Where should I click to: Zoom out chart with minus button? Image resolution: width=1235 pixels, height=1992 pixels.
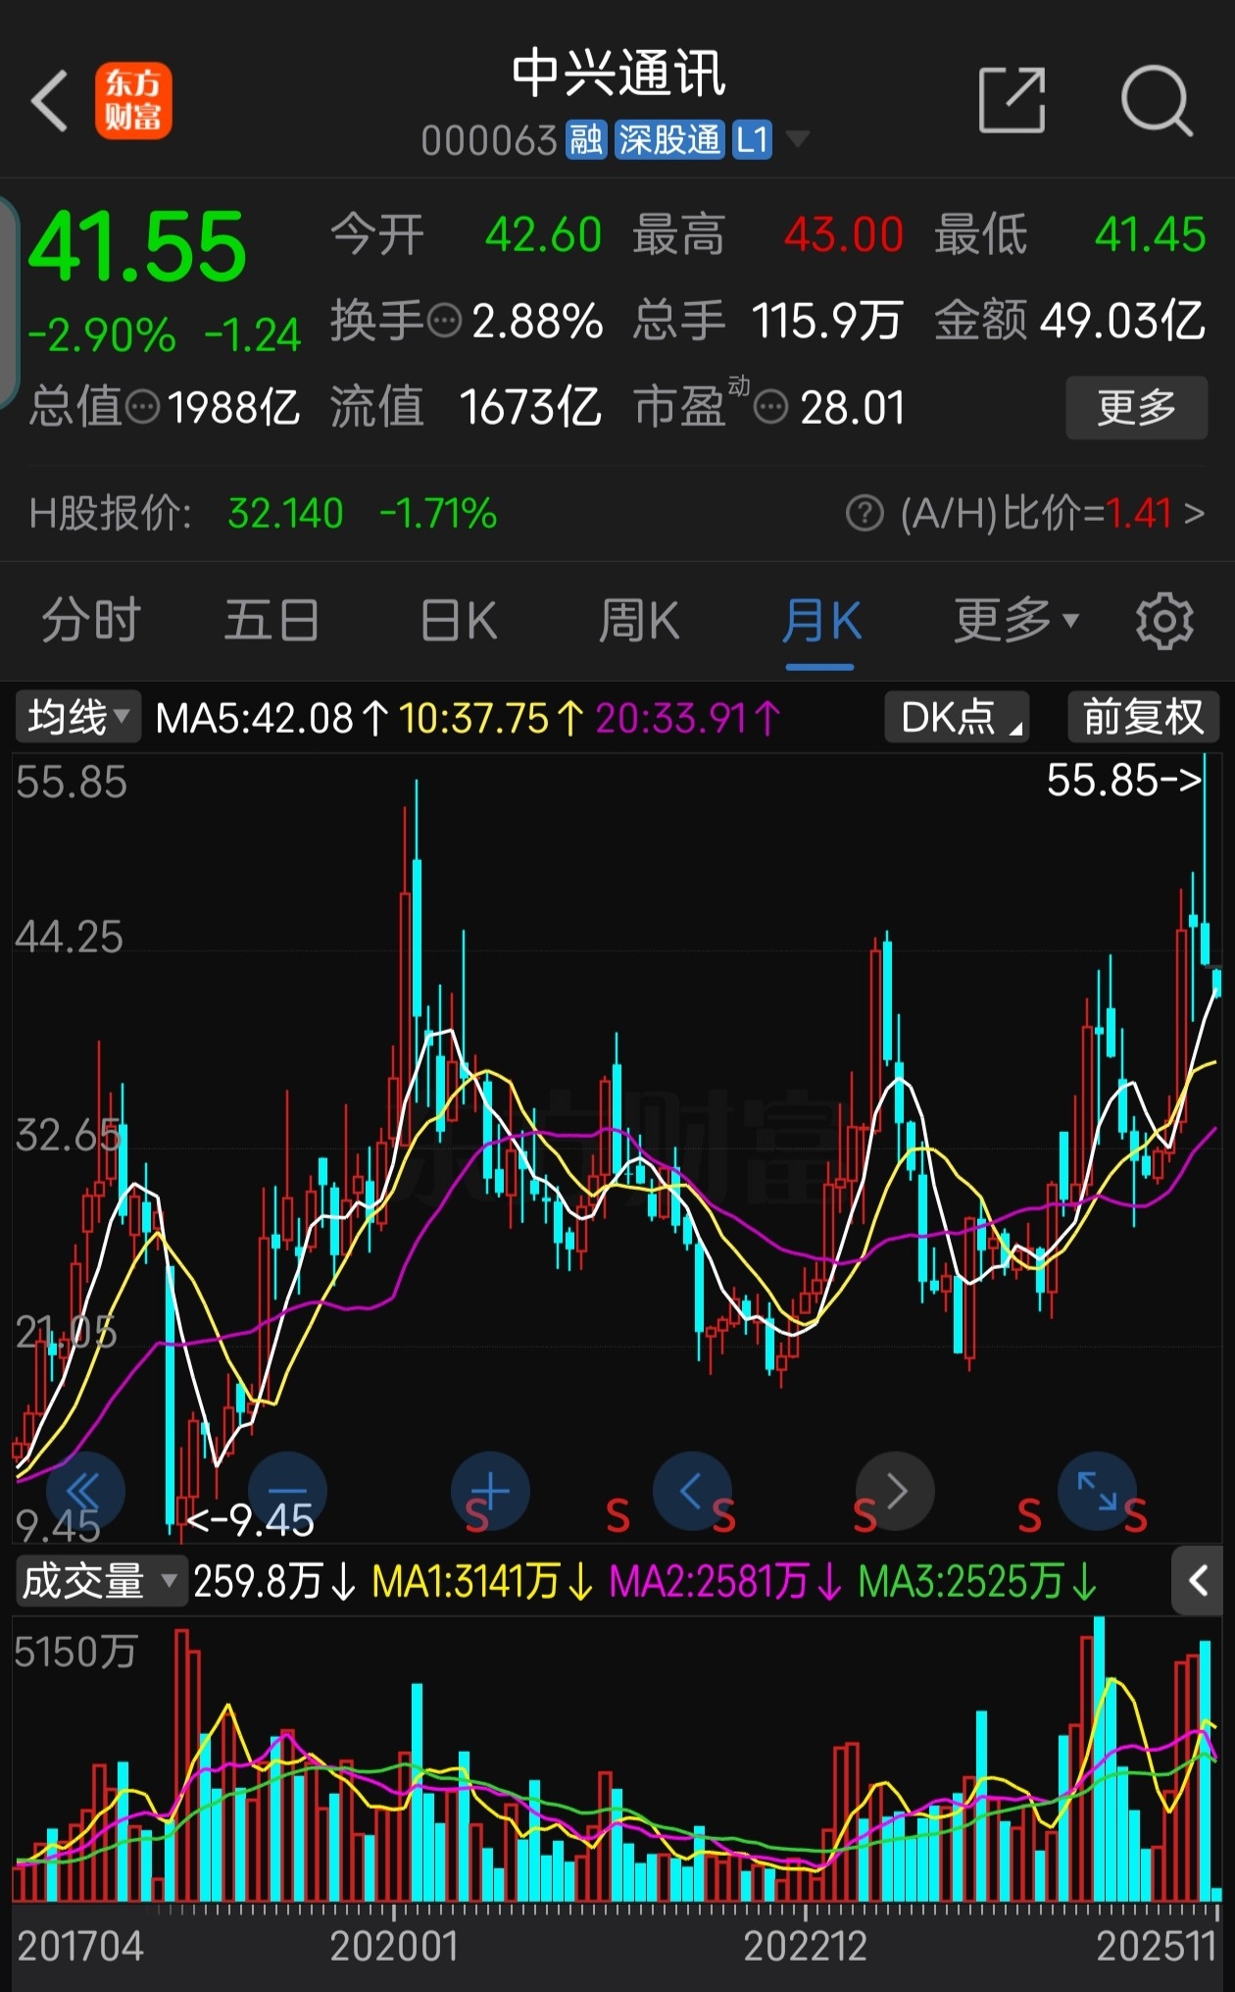pos(287,1492)
